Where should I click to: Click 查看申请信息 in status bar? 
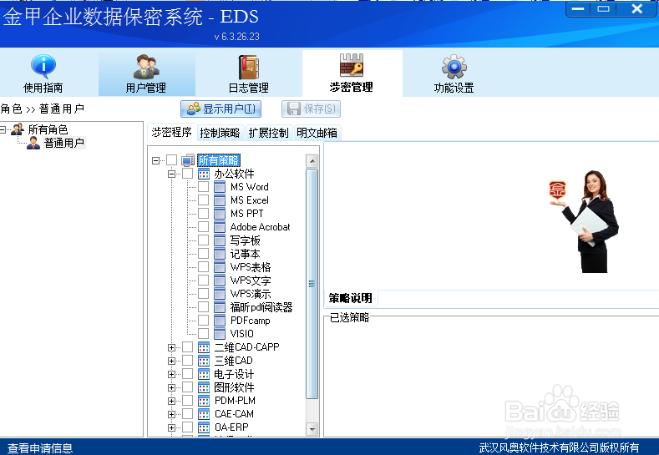pyautogui.click(x=40, y=447)
